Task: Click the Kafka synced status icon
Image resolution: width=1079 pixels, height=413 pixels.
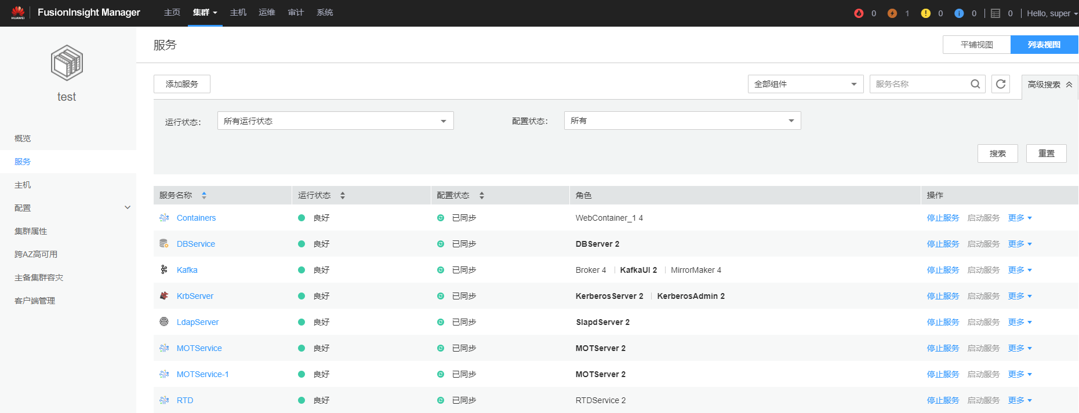Action: [441, 270]
